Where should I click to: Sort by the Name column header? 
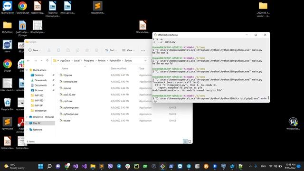(x=65, y=68)
